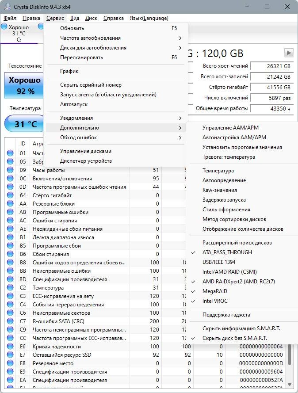Open the Температура submenu entry

[244, 171]
